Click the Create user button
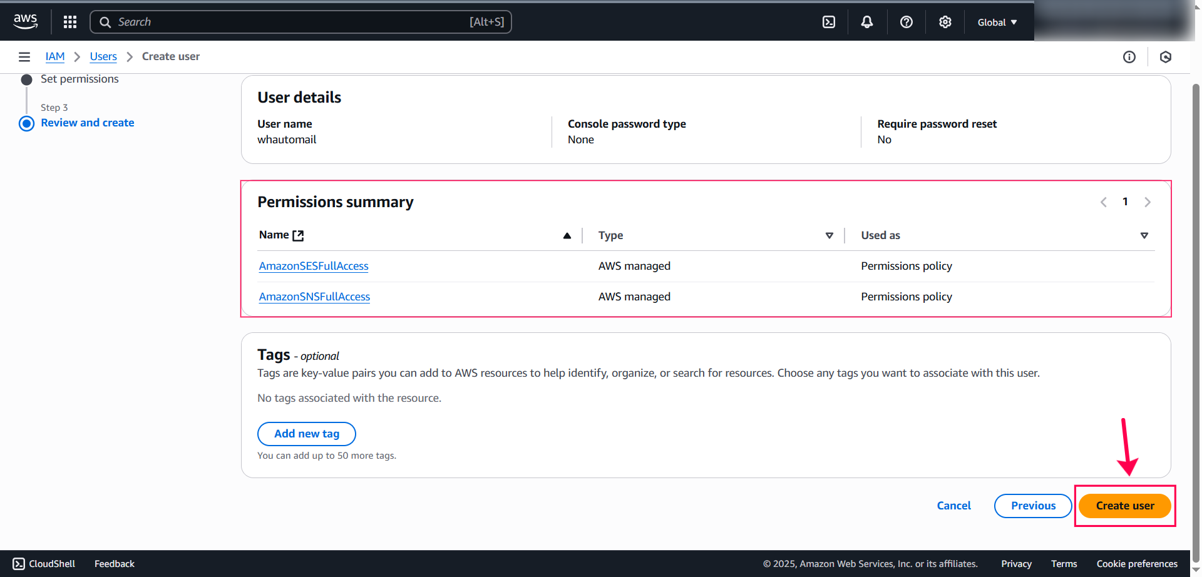The image size is (1202, 577). (1124, 506)
